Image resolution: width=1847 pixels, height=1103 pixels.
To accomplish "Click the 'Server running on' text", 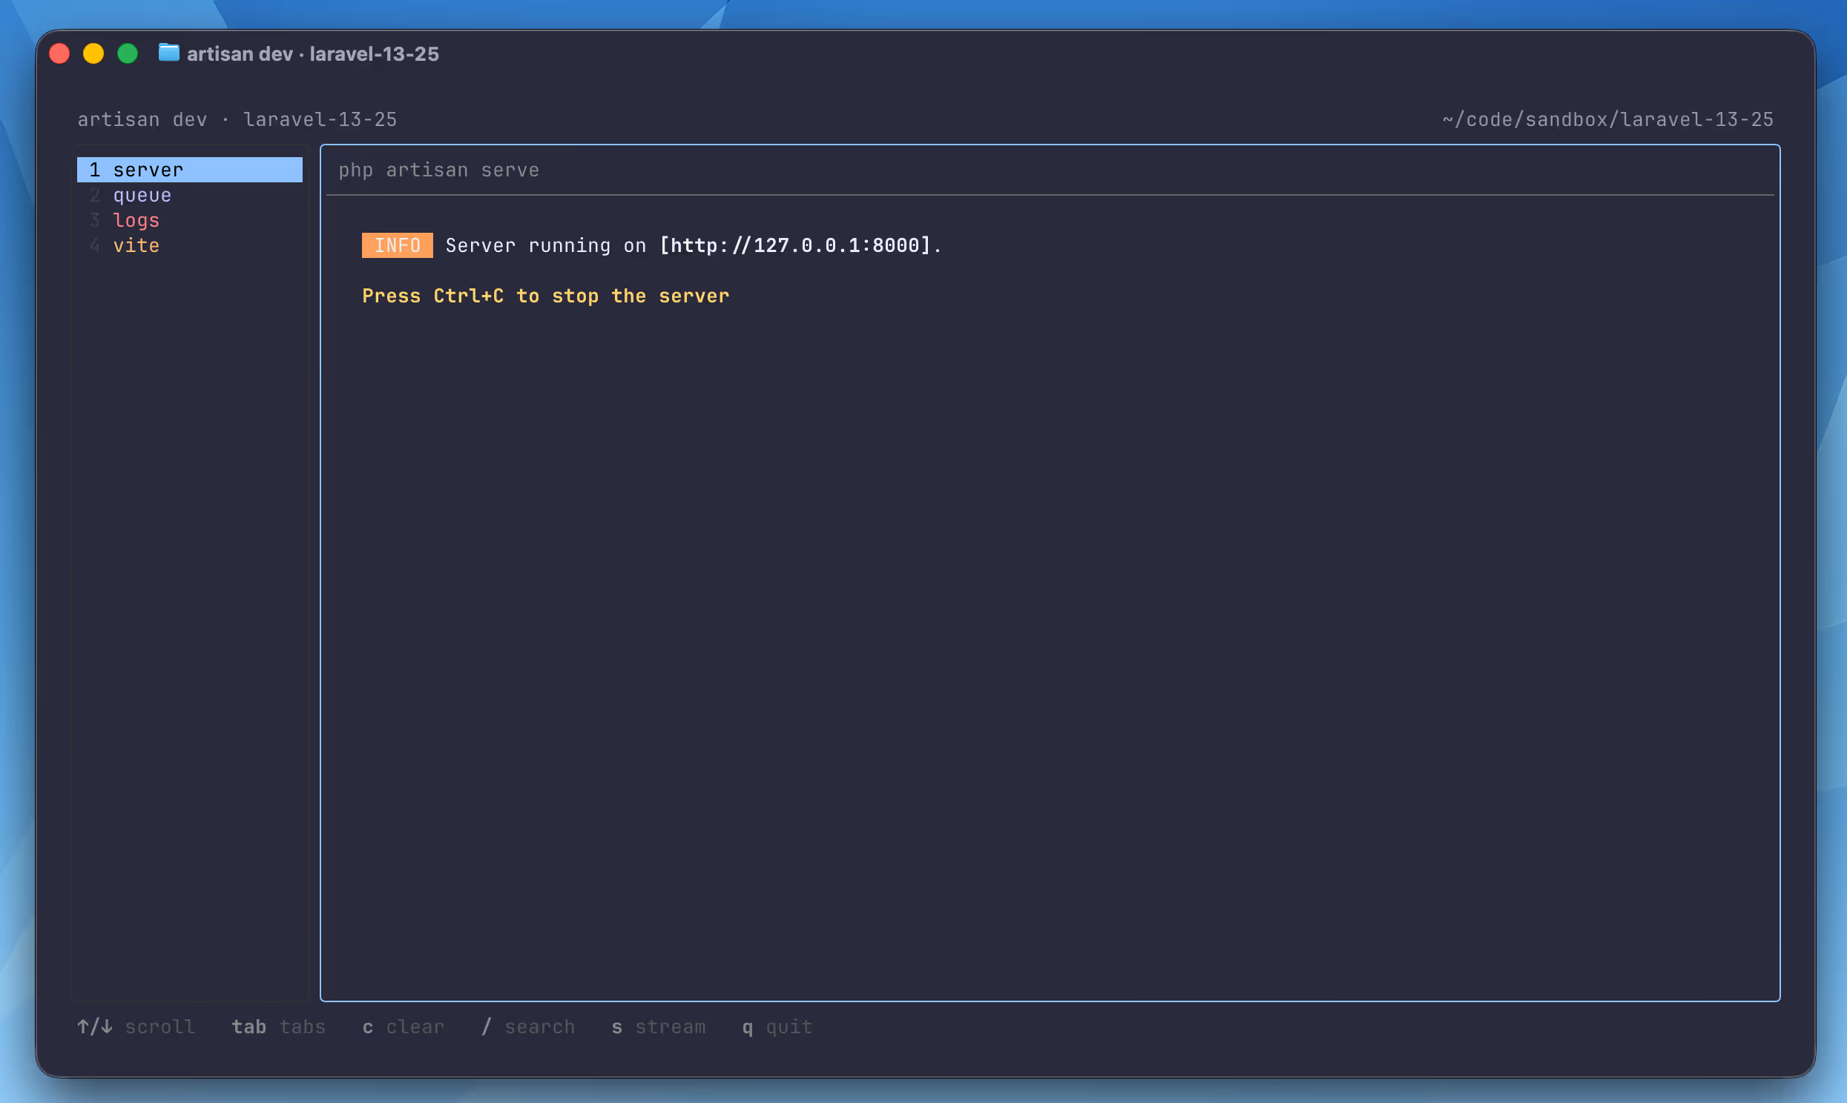I will point(546,245).
